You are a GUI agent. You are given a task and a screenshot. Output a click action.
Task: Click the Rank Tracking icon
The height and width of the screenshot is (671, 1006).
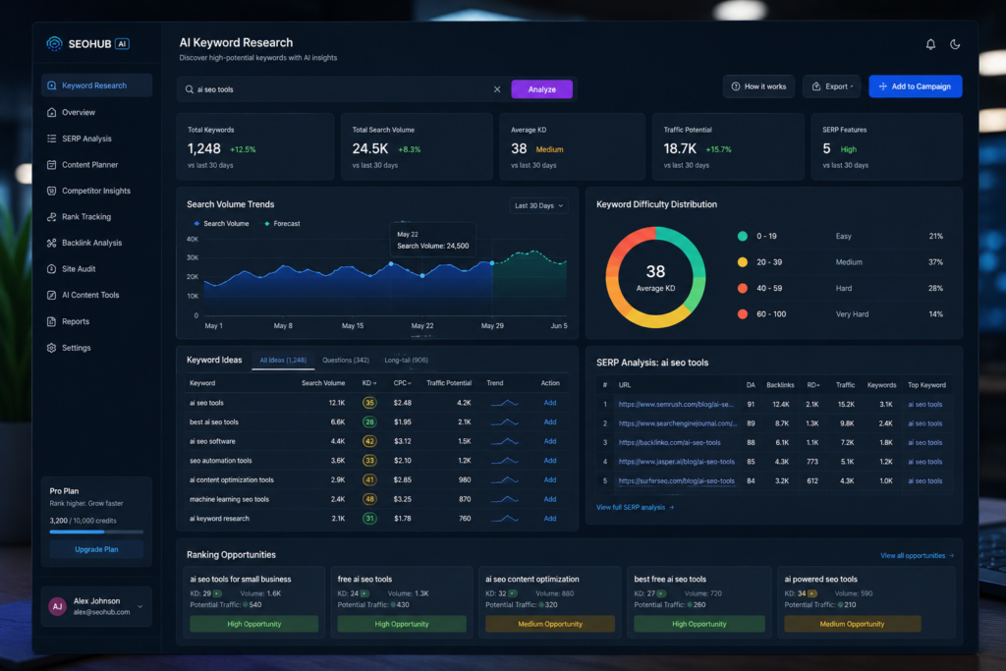51,217
